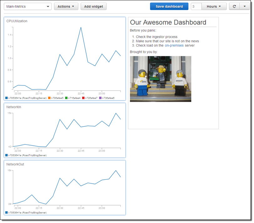Screen dimensions: 254x223
Task: Click the Lego figures image
Action: click(x=160, y=79)
